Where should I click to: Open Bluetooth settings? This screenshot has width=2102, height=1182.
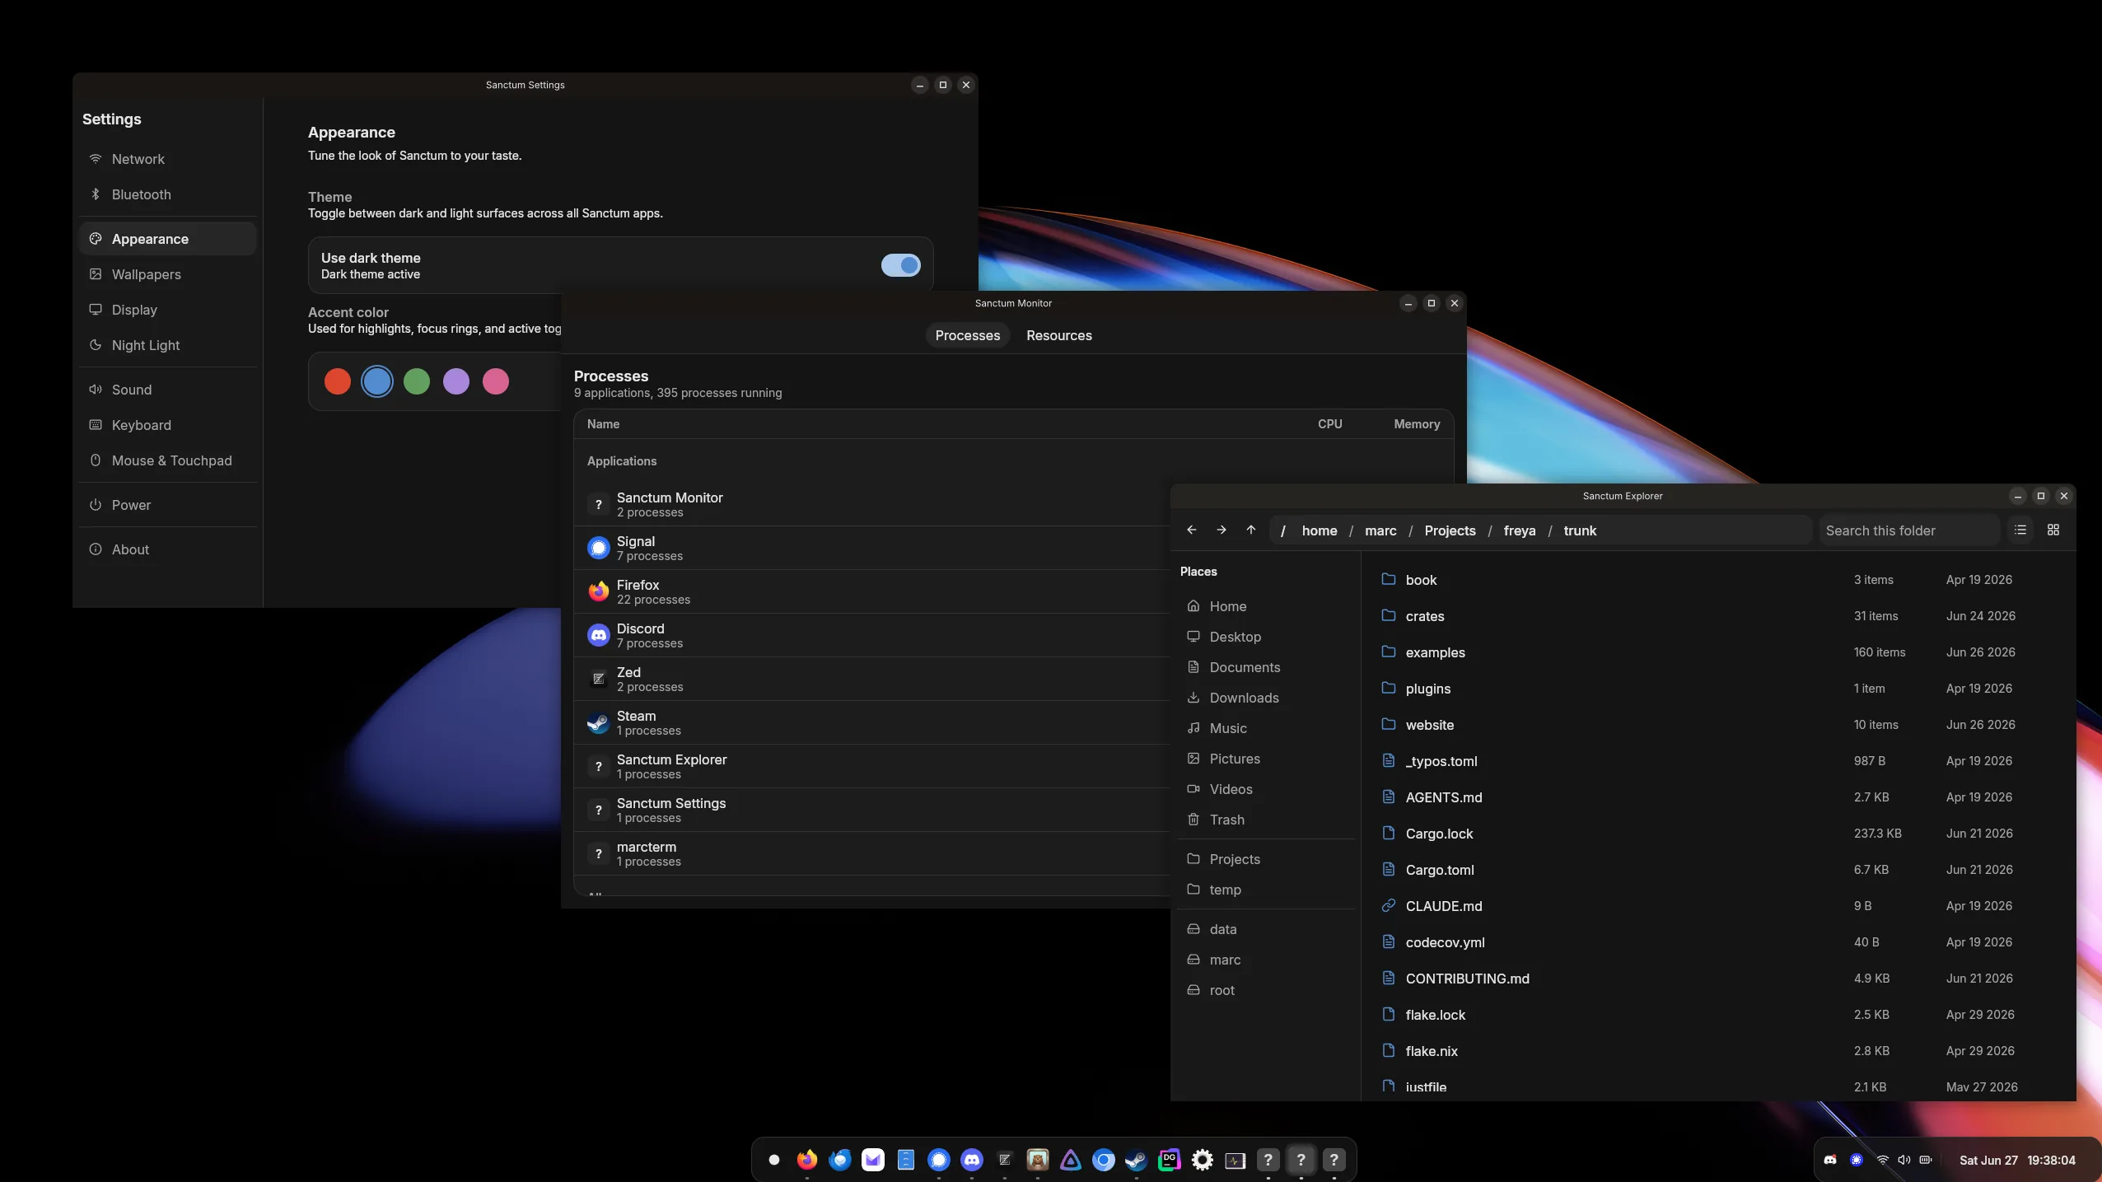click(x=168, y=194)
